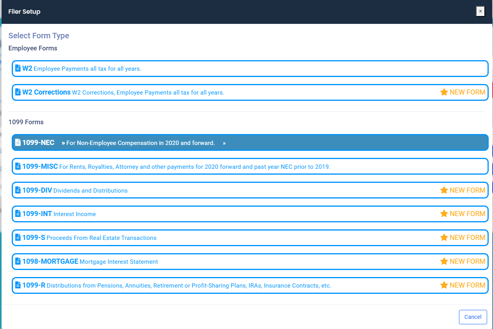Click the document icon beside 1099-MISC
The width and height of the screenshot is (493, 329).
tap(18, 166)
